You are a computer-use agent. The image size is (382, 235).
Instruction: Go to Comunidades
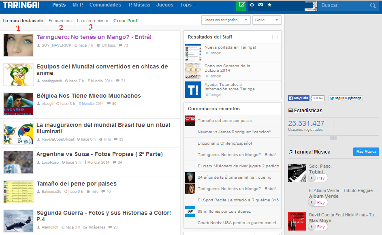(105, 5)
